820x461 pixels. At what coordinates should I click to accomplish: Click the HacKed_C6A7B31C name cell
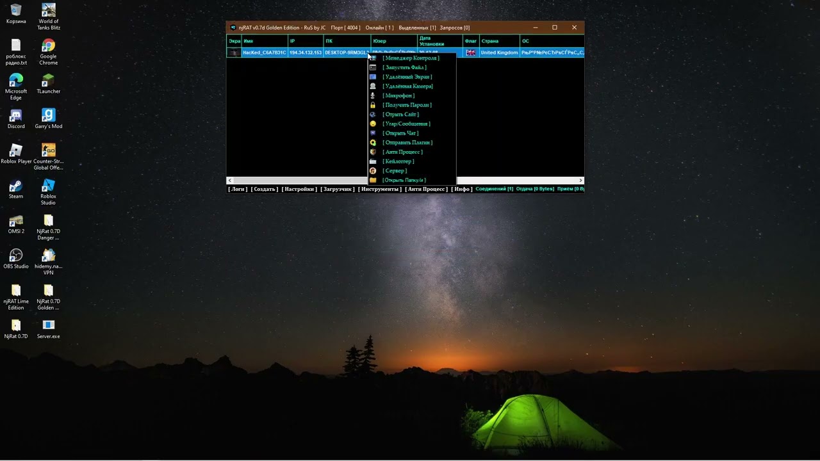(265, 53)
